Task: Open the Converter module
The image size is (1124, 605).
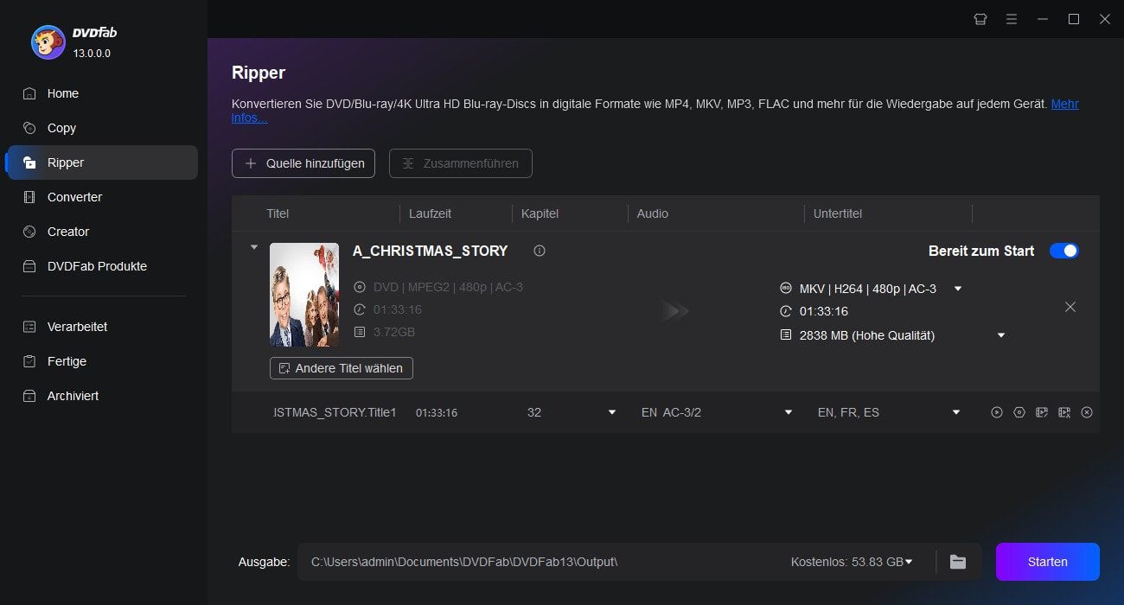Action: point(102,197)
